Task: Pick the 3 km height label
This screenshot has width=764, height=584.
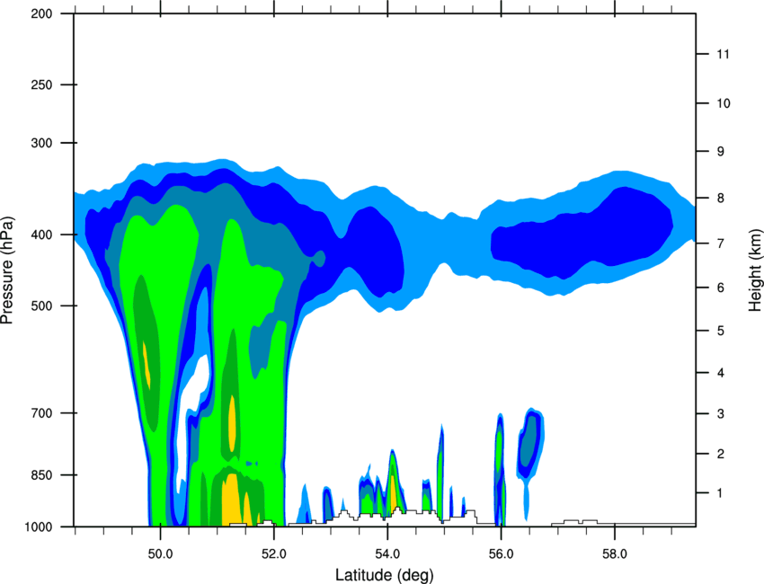Action: tap(721, 414)
